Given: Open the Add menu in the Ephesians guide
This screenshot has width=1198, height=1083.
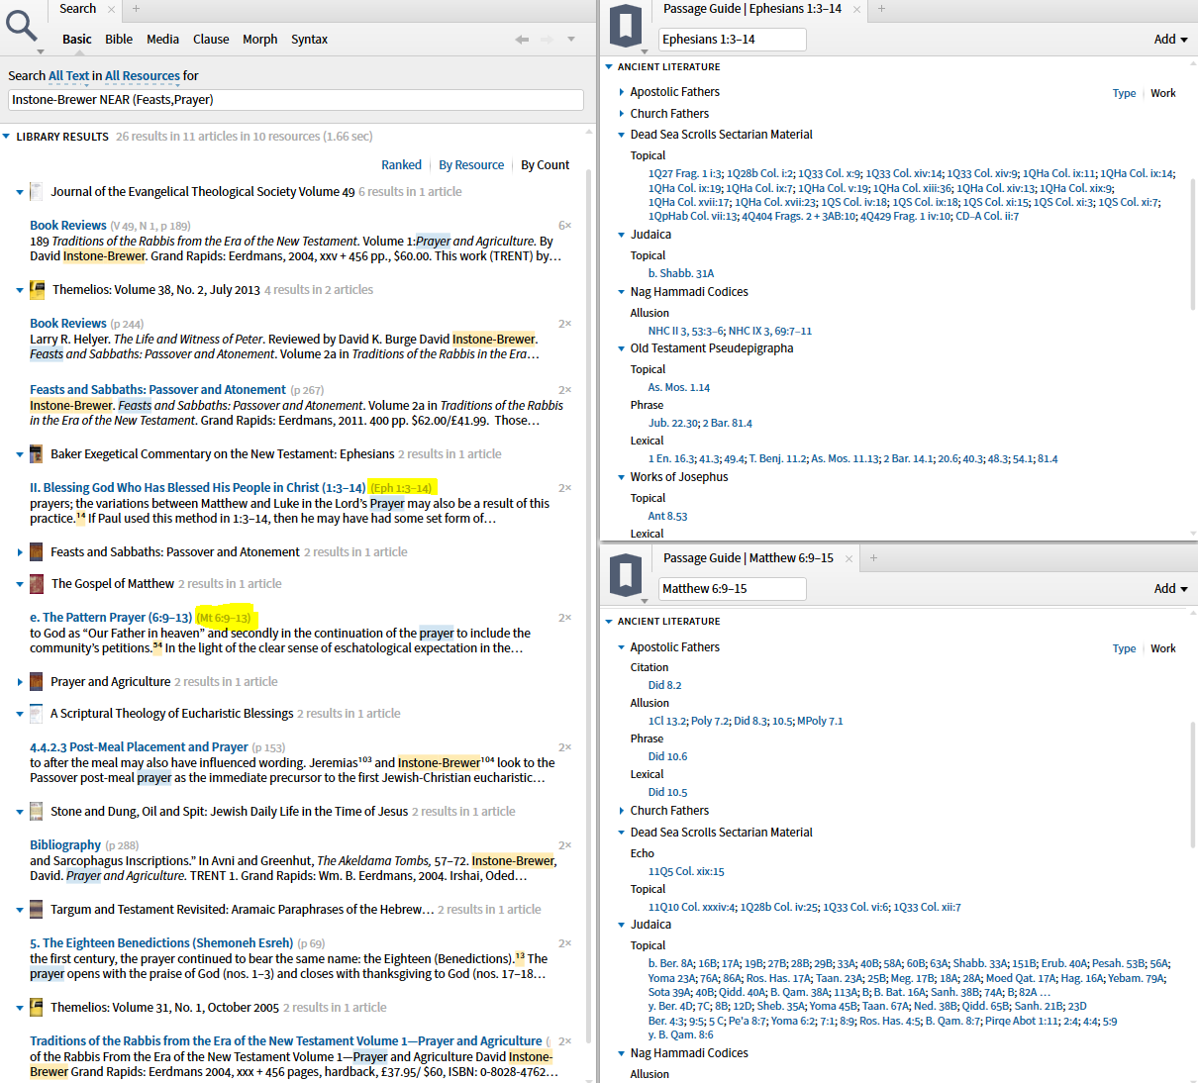Looking at the screenshot, I should coord(1170,40).
